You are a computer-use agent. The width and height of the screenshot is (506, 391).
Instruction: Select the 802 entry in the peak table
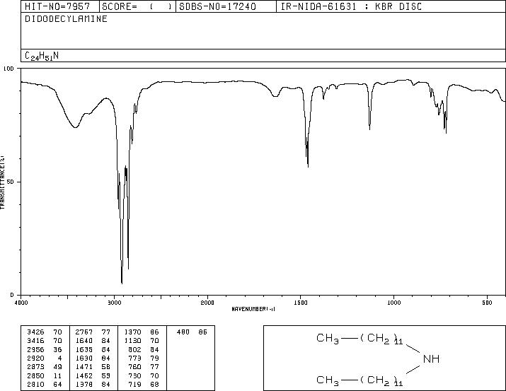coord(135,350)
